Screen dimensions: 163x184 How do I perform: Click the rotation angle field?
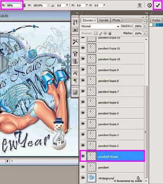(61, 5)
